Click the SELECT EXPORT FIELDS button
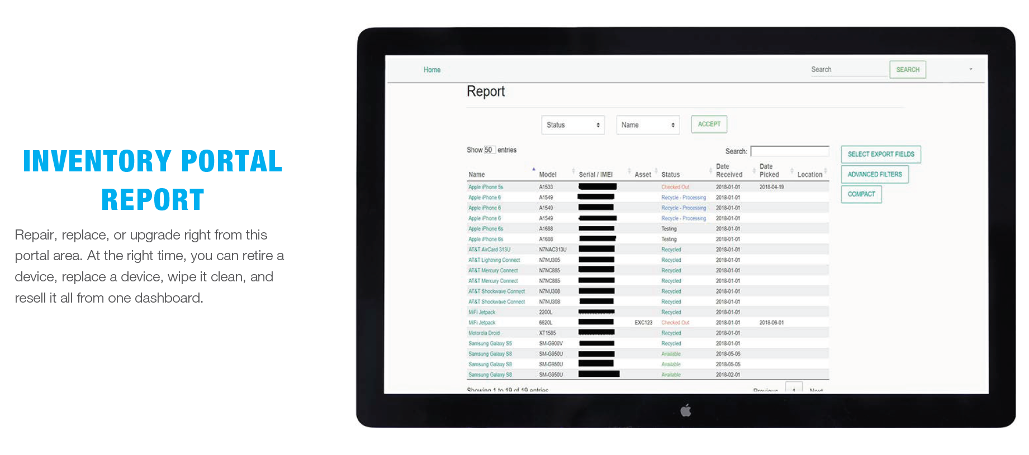Image resolution: width=1029 pixels, height=455 pixels. [x=880, y=154]
